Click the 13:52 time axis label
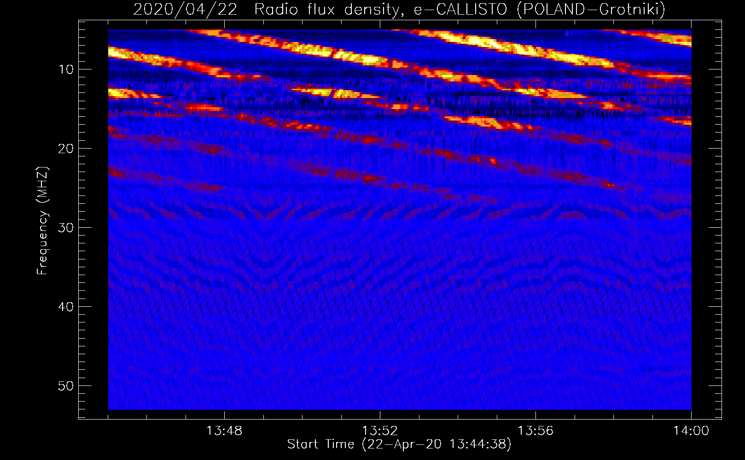This screenshot has width=745, height=460. coord(380,431)
